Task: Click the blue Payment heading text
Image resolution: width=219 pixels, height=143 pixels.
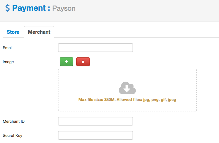Action: [x=29, y=8]
